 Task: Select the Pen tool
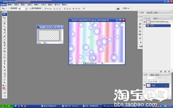point(4,61)
